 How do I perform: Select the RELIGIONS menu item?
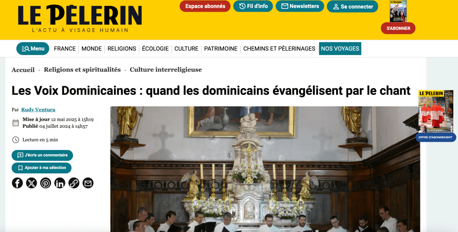(122, 49)
